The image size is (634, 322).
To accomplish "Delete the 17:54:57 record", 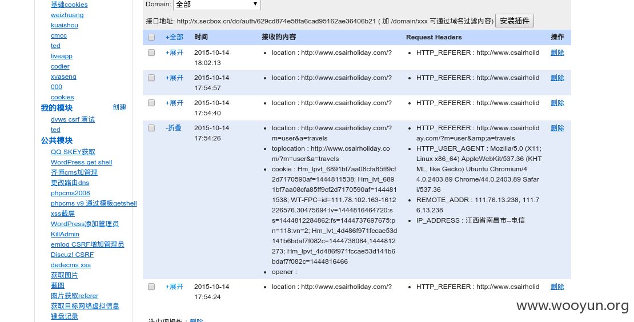I will (557, 78).
